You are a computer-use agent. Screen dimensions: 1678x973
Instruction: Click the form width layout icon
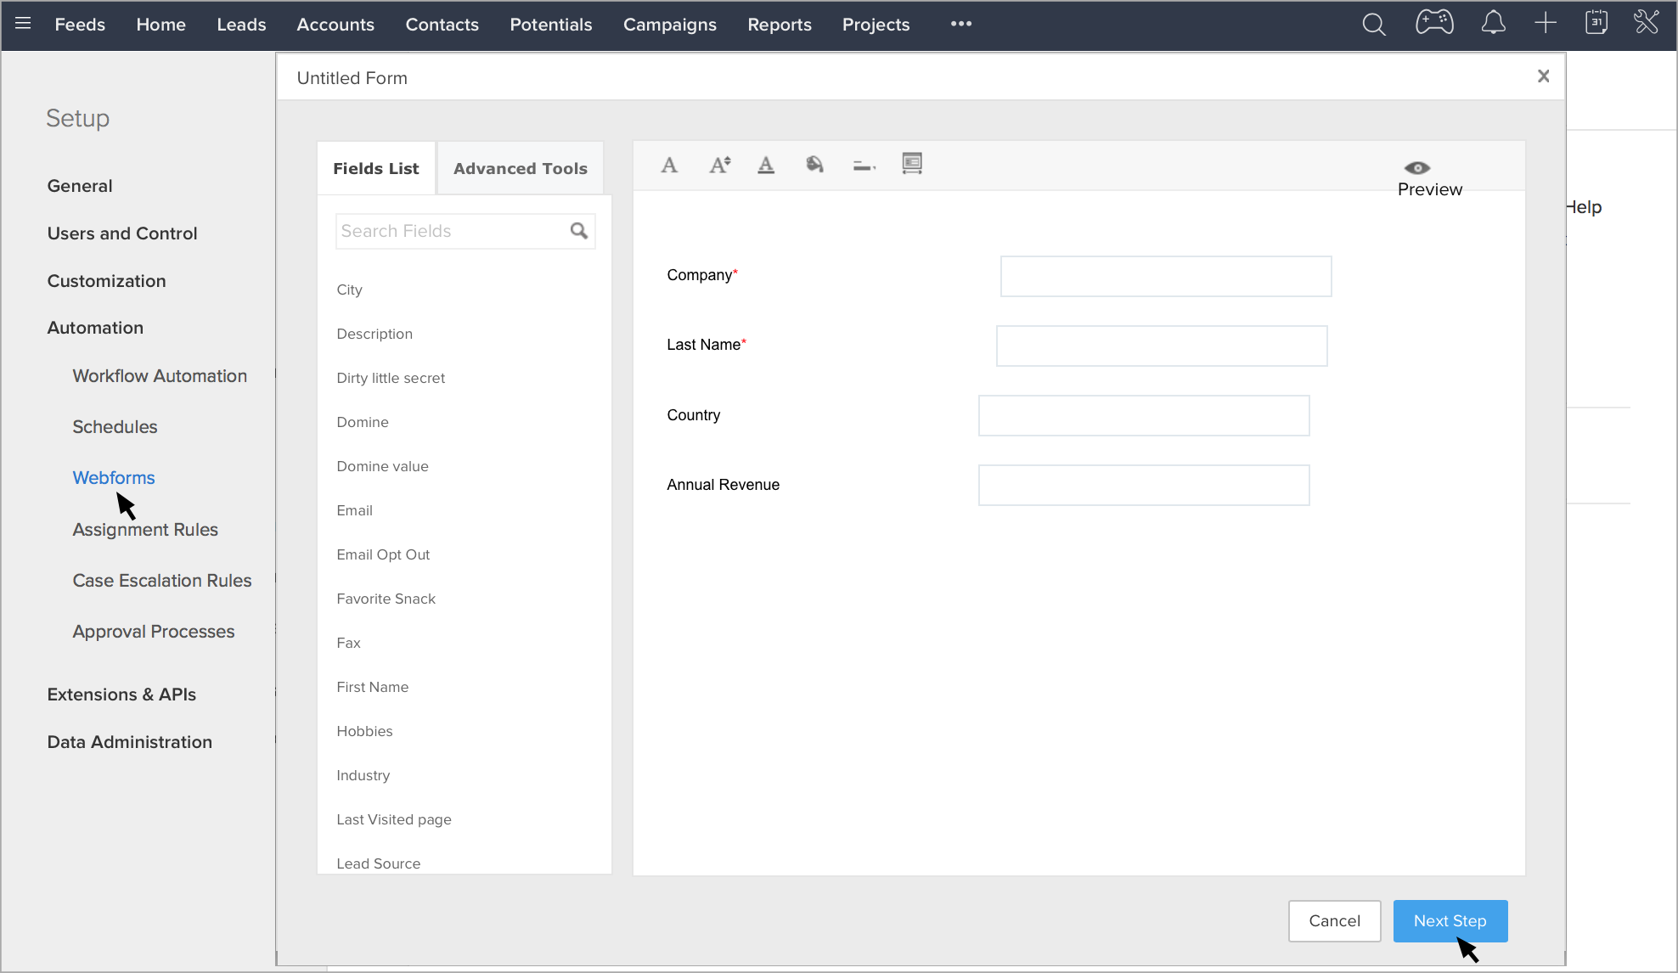(912, 163)
